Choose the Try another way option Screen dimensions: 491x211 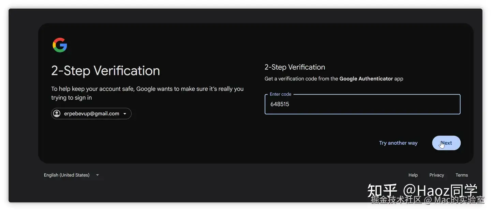(398, 143)
